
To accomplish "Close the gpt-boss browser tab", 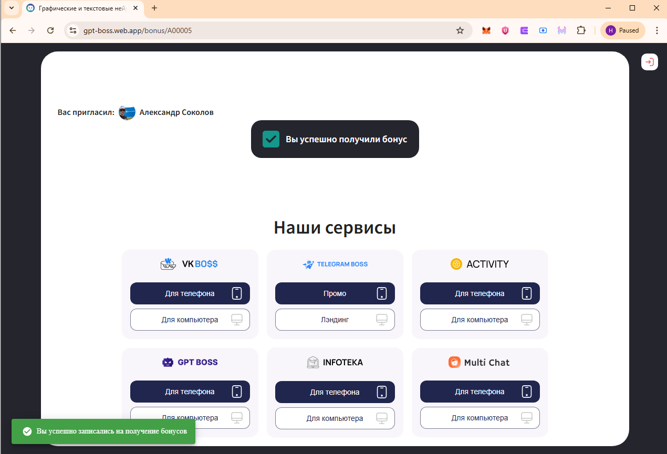I will tap(136, 8).
